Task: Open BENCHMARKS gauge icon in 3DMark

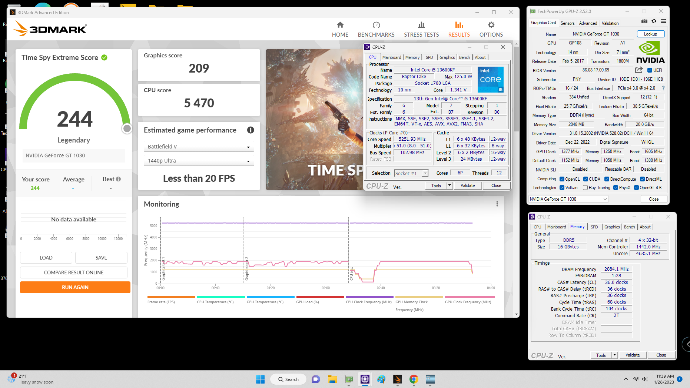Action: (376, 25)
